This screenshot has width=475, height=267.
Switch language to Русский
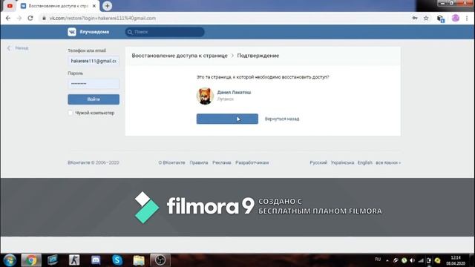coord(318,162)
